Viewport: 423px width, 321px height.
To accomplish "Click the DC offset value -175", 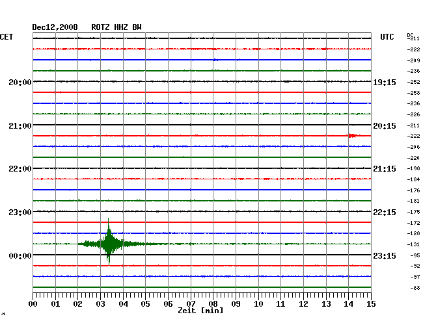I will pos(413,212).
